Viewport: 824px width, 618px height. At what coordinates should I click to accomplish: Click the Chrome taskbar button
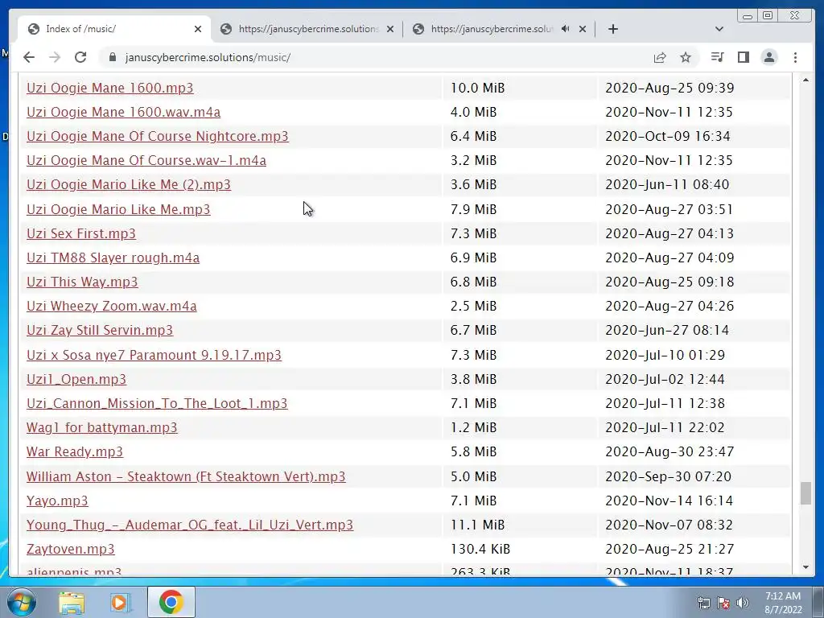click(x=171, y=602)
